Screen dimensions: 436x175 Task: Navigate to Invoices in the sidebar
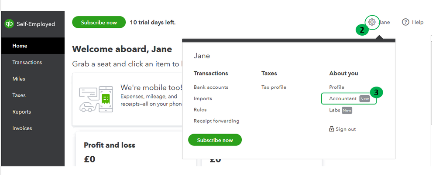tap(22, 128)
